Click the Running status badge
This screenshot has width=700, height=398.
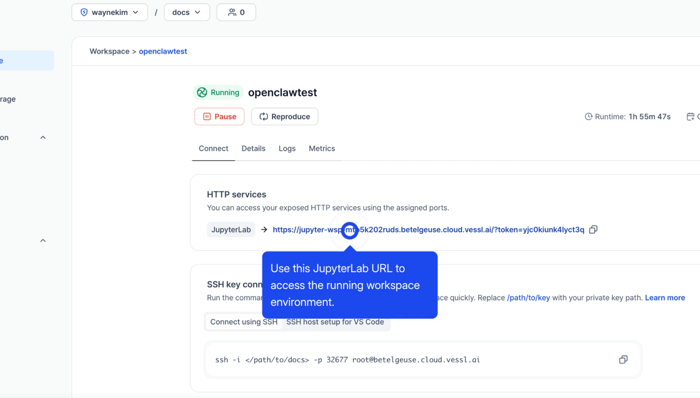pos(218,92)
